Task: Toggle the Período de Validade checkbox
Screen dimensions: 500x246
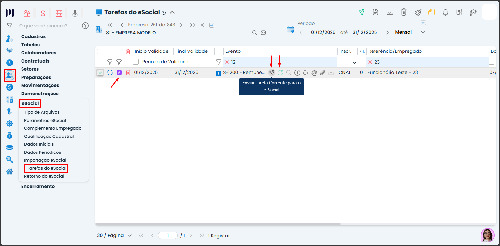Action: coord(136,62)
